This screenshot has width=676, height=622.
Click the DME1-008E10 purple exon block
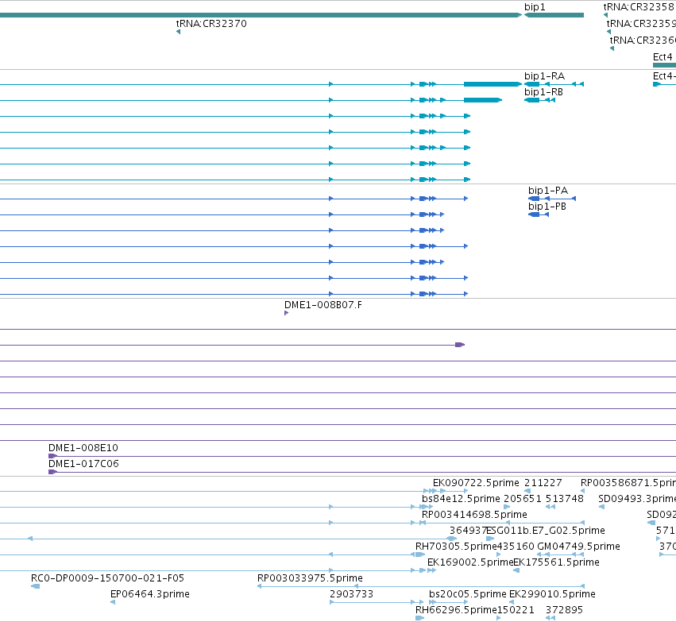click(52, 456)
